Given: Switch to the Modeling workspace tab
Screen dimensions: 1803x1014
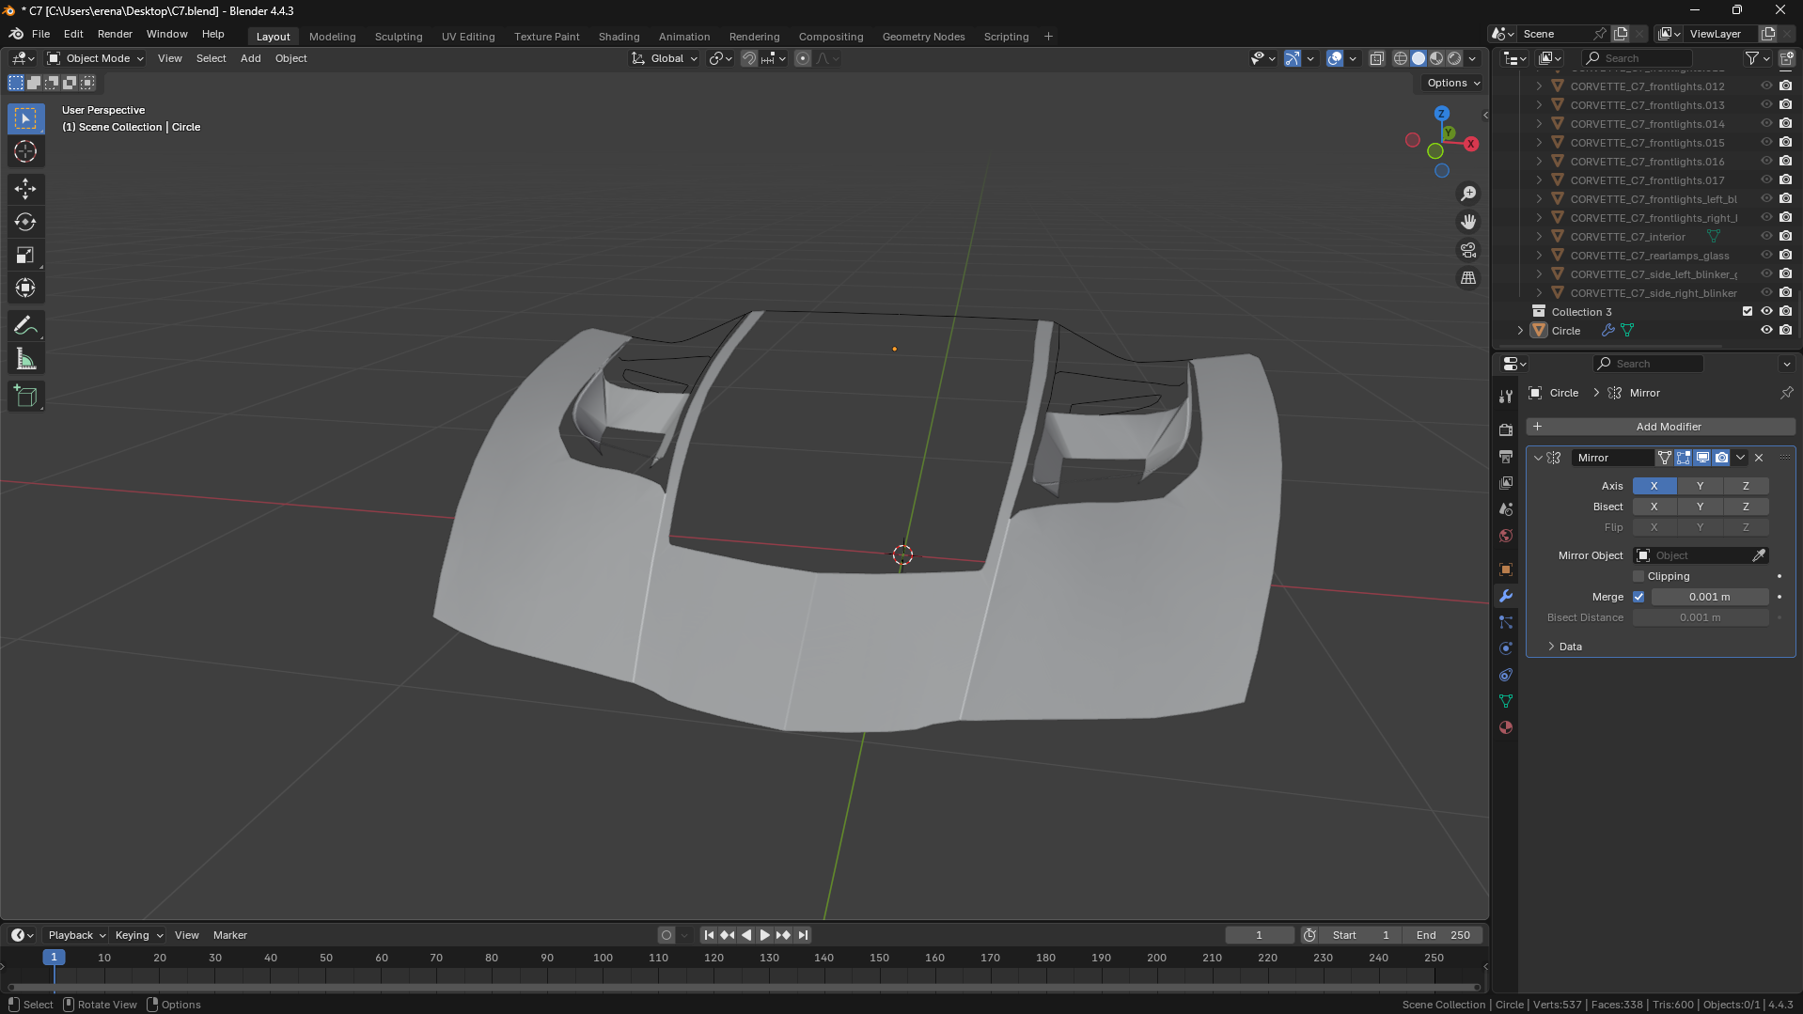Looking at the screenshot, I should tap(332, 37).
